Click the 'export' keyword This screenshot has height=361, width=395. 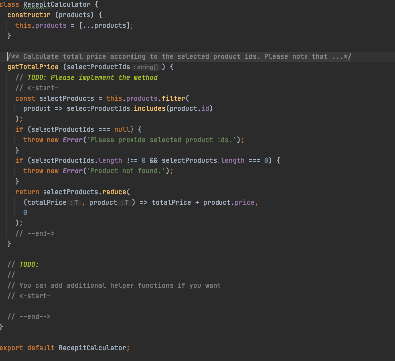coord(11,348)
